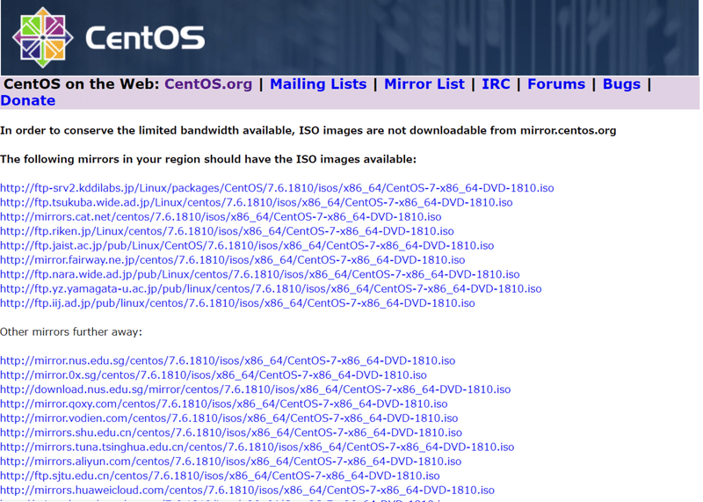Open the IRC link

(496, 84)
